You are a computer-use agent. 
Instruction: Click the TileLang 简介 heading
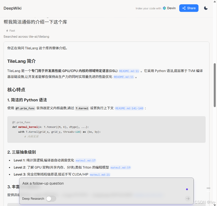pos(21,61)
